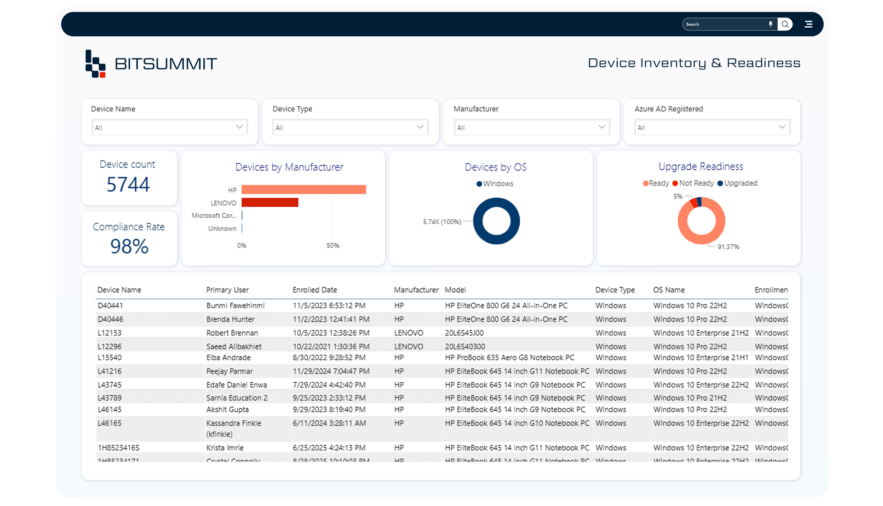Select the LENOVO bar in the chart
The height and width of the screenshot is (506, 883).
270,202
